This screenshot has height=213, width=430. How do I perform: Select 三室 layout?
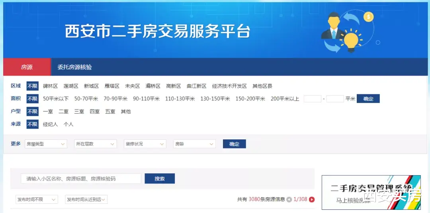(x=79, y=111)
